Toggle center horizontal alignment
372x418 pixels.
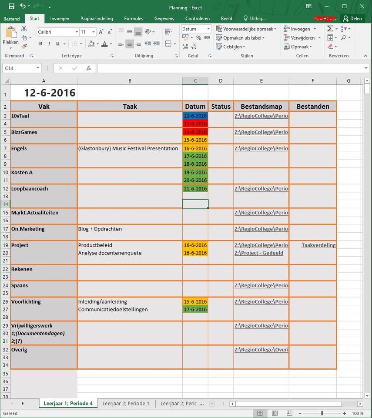[x=130, y=44]
